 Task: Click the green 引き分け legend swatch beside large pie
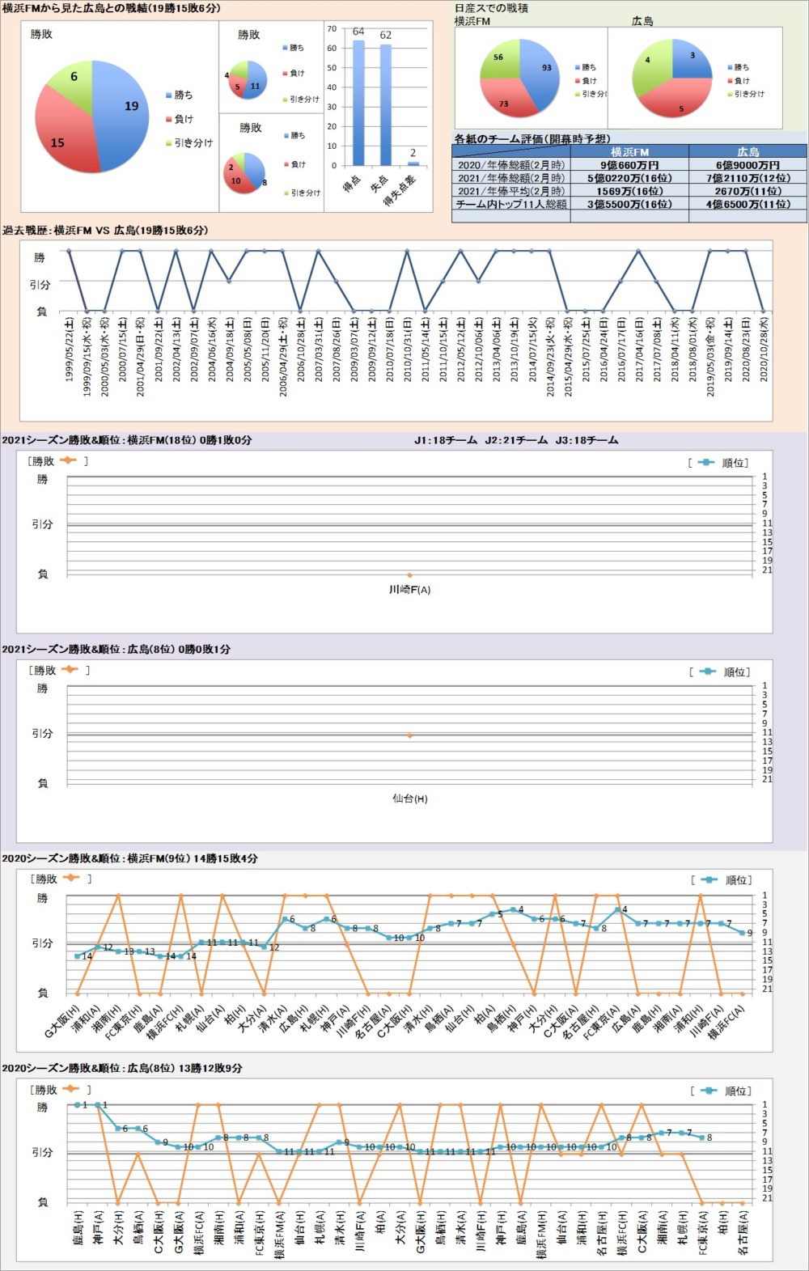168,143
